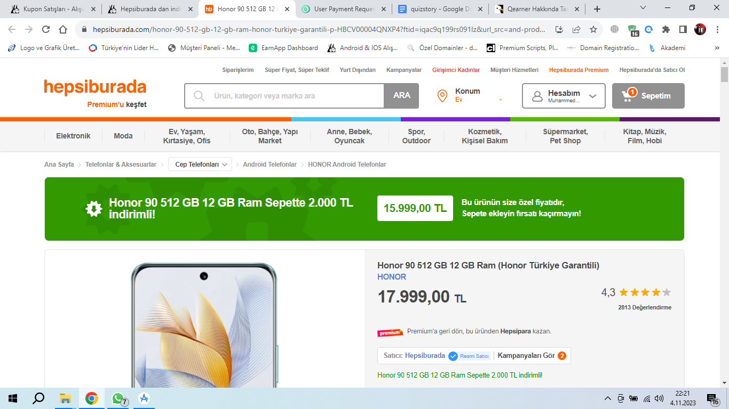Click the Chrome icon in the taskbar
The width and height of the screenshot is (729, 409).
(92, 398)
